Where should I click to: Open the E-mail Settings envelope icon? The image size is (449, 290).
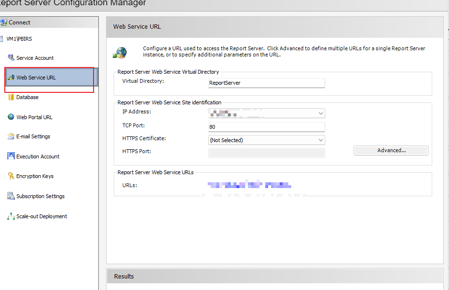point(11,136)
